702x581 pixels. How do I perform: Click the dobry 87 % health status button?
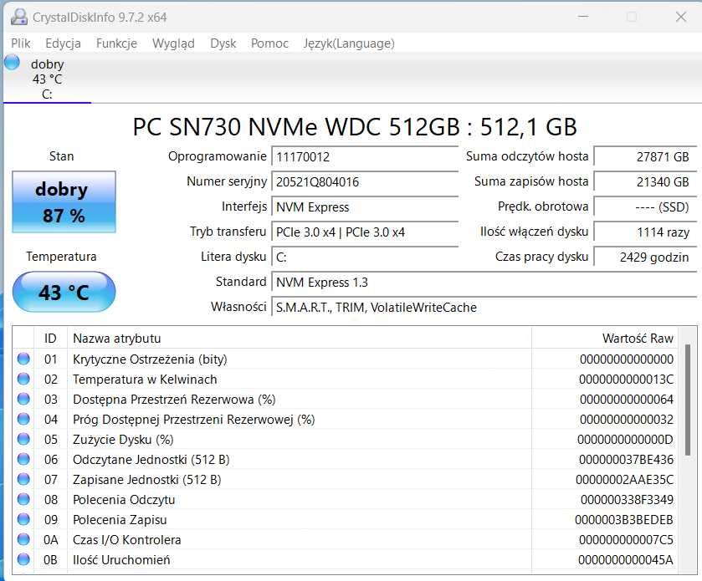(x=64, y=201)
